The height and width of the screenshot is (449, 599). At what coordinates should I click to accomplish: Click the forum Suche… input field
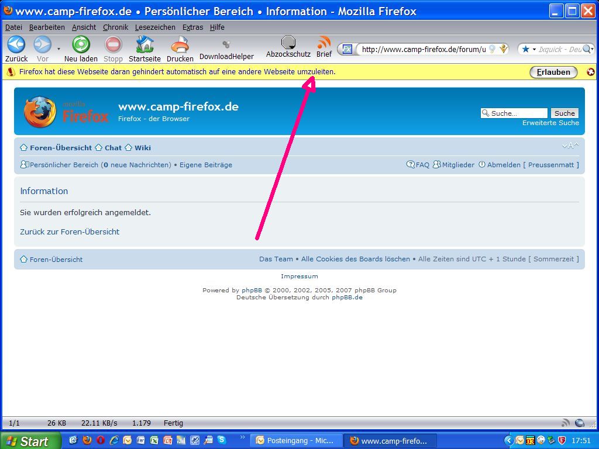(514, 113)
